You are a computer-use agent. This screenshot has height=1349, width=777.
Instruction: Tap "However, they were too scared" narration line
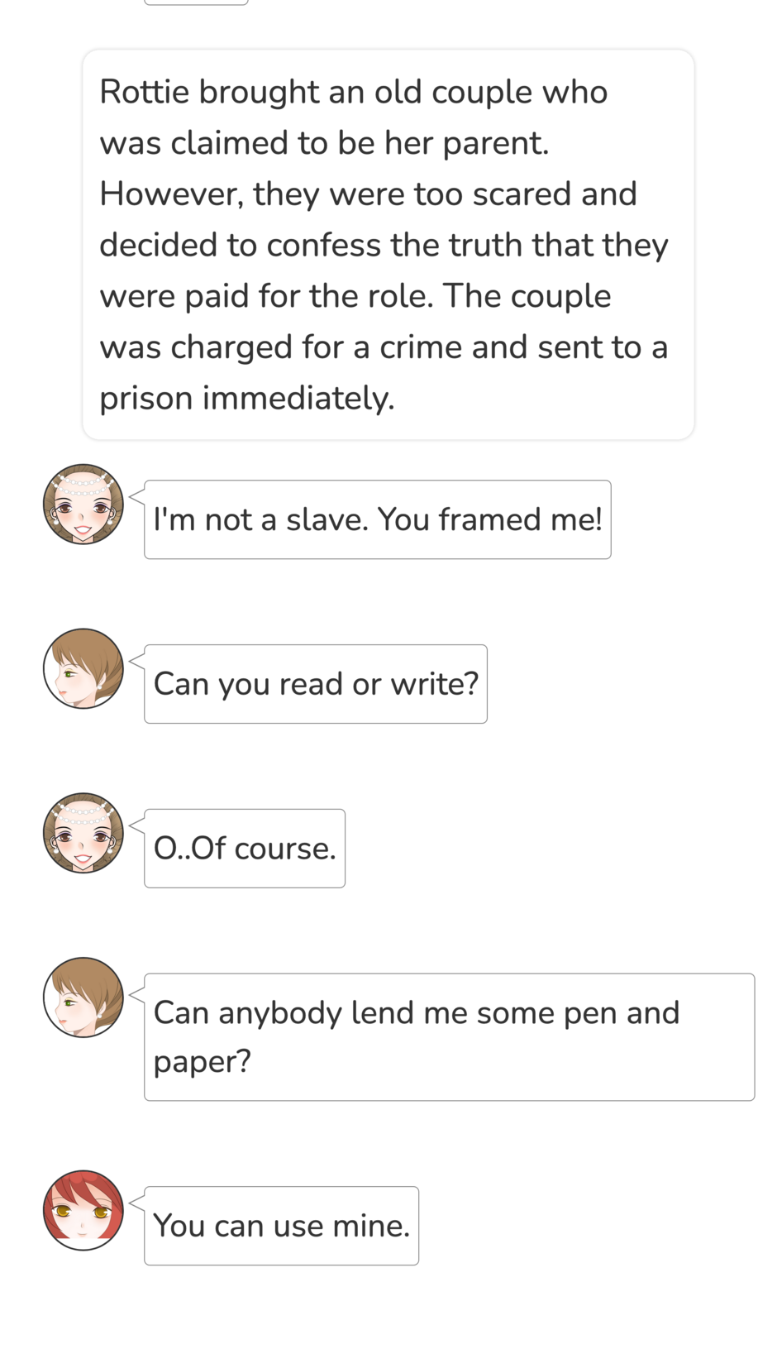tap(368, 194)
